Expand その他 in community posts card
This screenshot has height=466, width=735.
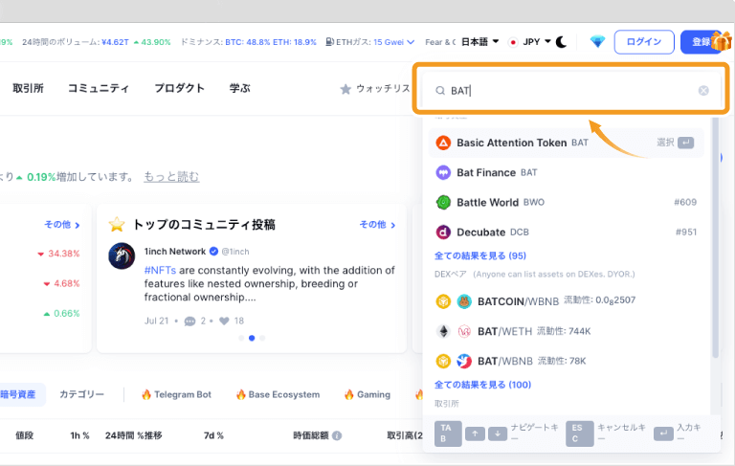click(x=377, y=225)
